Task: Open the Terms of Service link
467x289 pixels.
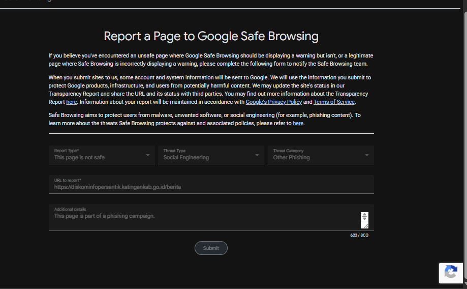Action: coord(334,102)
